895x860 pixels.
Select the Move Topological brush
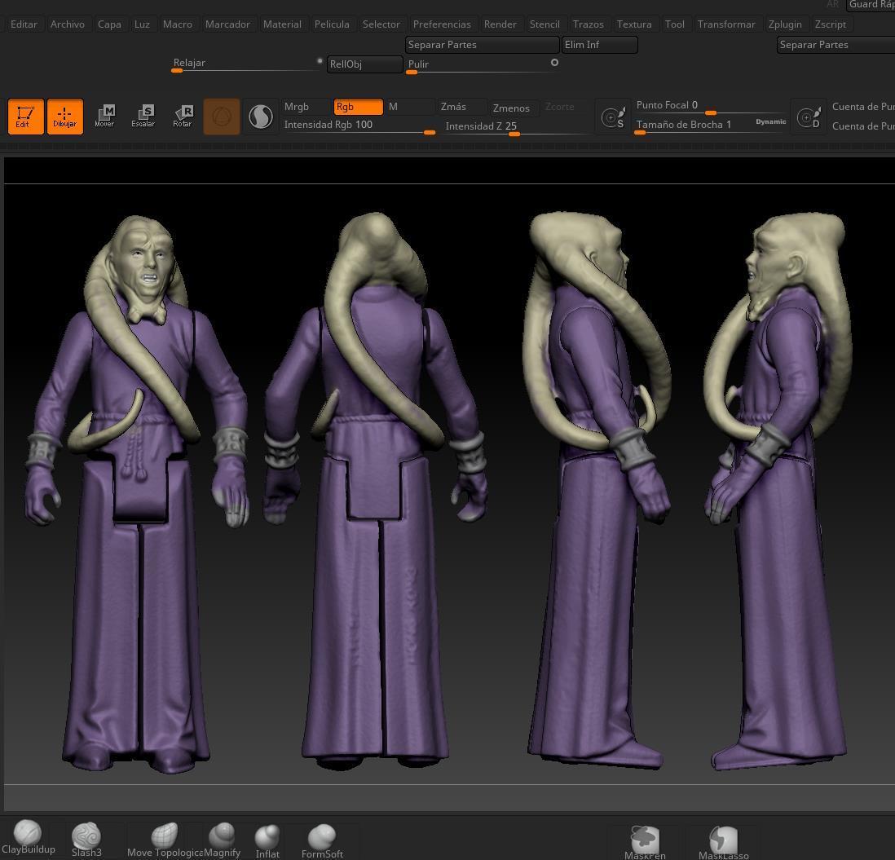coord(165,838)
